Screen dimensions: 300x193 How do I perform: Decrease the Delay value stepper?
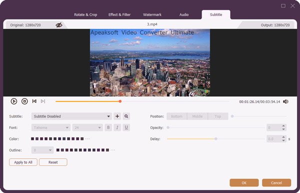pyautogui.click(x=283, y=140)
